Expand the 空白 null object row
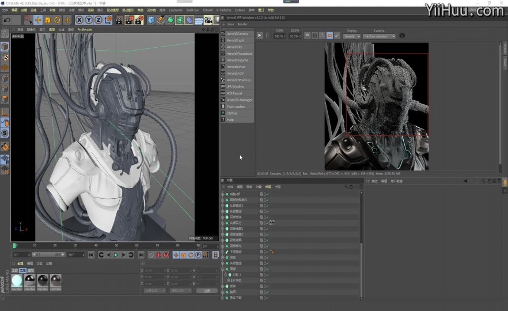 click(x=229, y=280)
